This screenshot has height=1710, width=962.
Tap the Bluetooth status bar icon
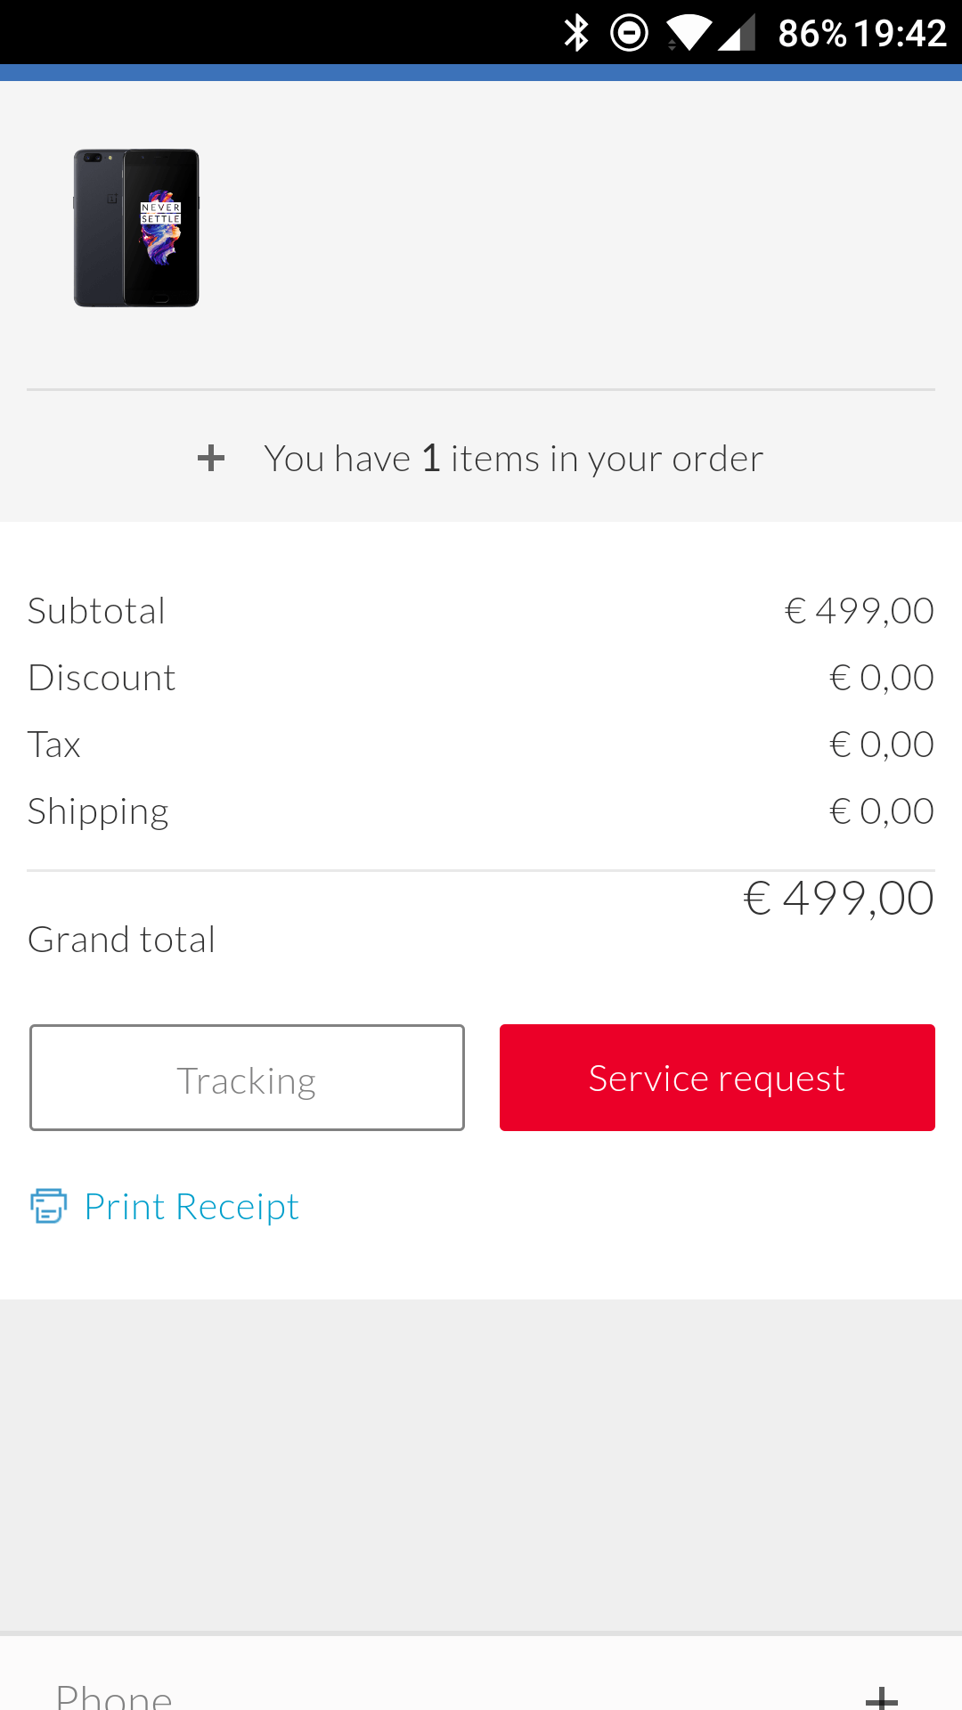coord(576,33)
